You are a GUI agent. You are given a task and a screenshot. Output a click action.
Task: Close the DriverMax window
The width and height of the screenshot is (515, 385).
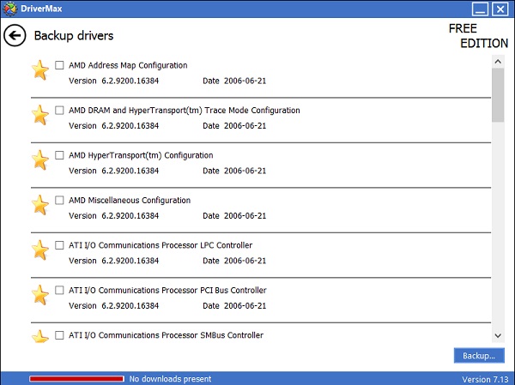click(x=500, y=9)
